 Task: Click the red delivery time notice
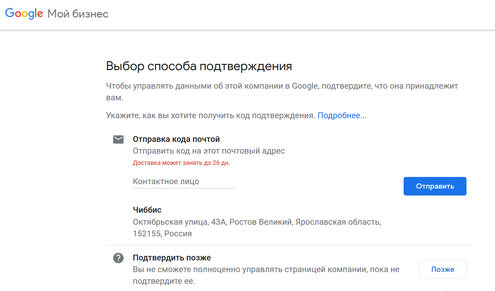click(x=181, y=163)
